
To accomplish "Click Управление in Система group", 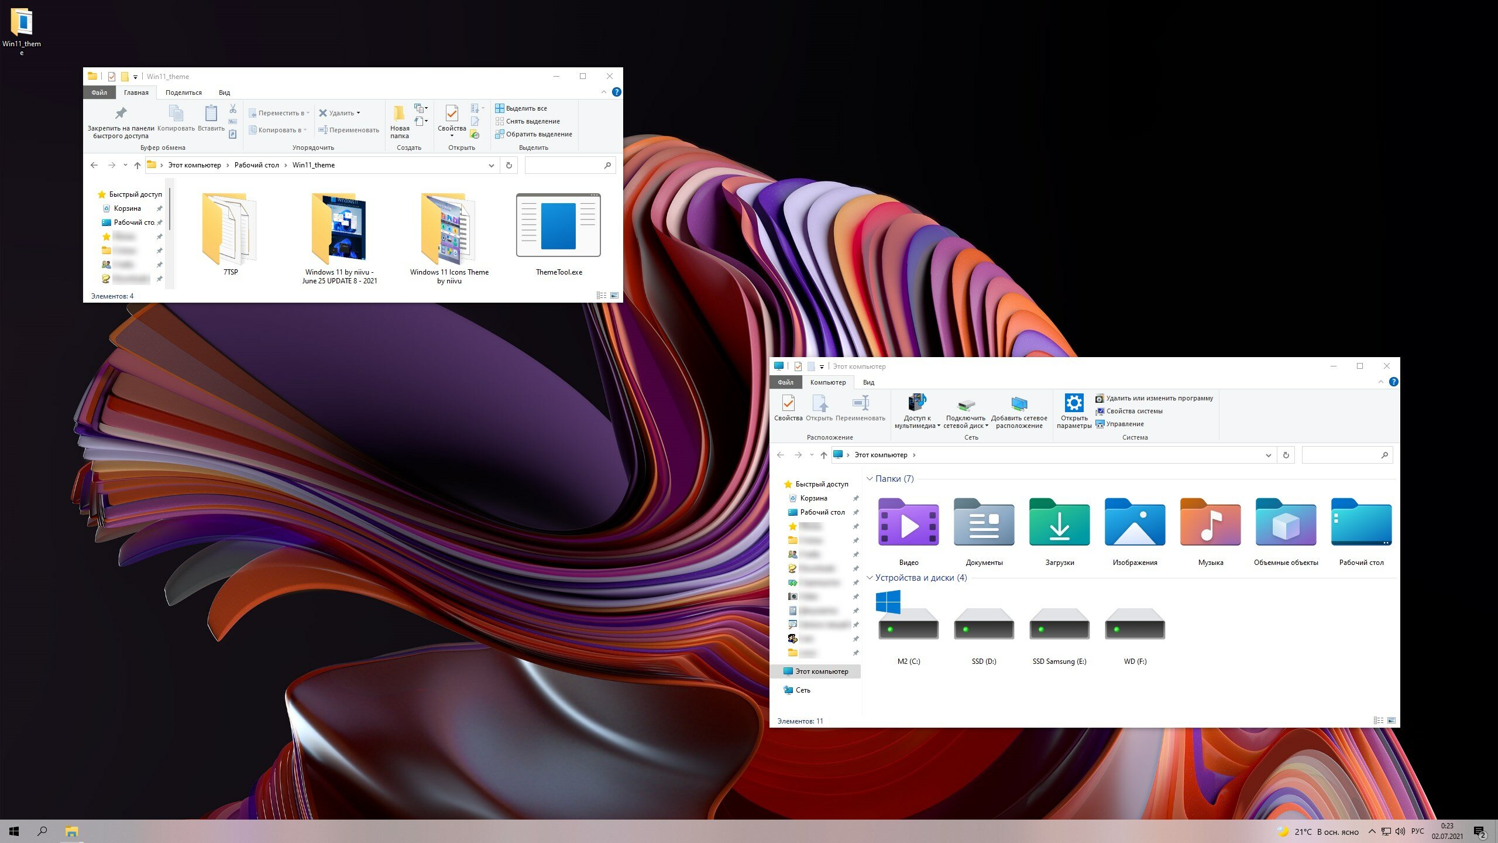I will tap(1119, 424).
